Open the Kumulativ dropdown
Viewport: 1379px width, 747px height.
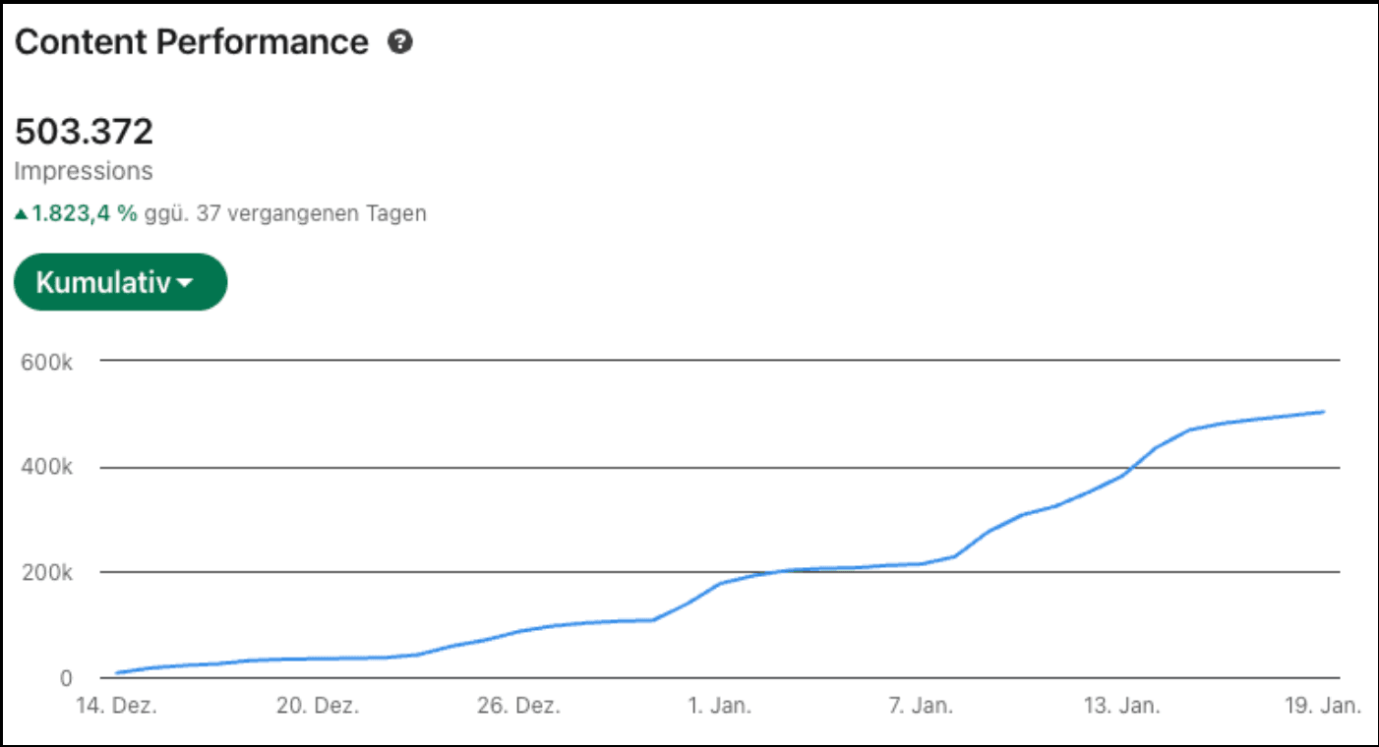[121, 282]
